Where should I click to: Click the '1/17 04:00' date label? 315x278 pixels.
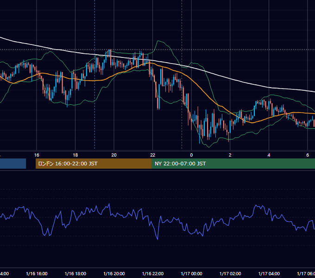pos(269,273)
